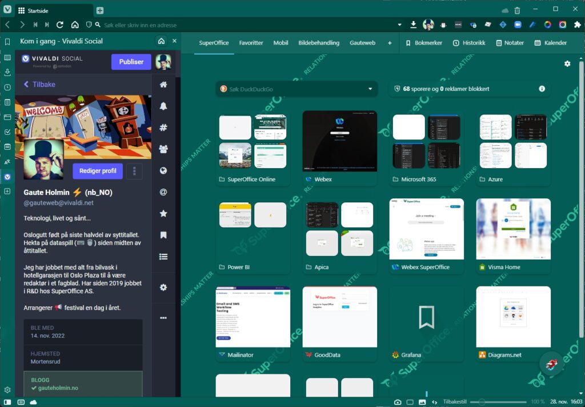585x407 pixels.
Task: Expand the DuckDuckGo search engine dropdown
Action: pos(370,89)
